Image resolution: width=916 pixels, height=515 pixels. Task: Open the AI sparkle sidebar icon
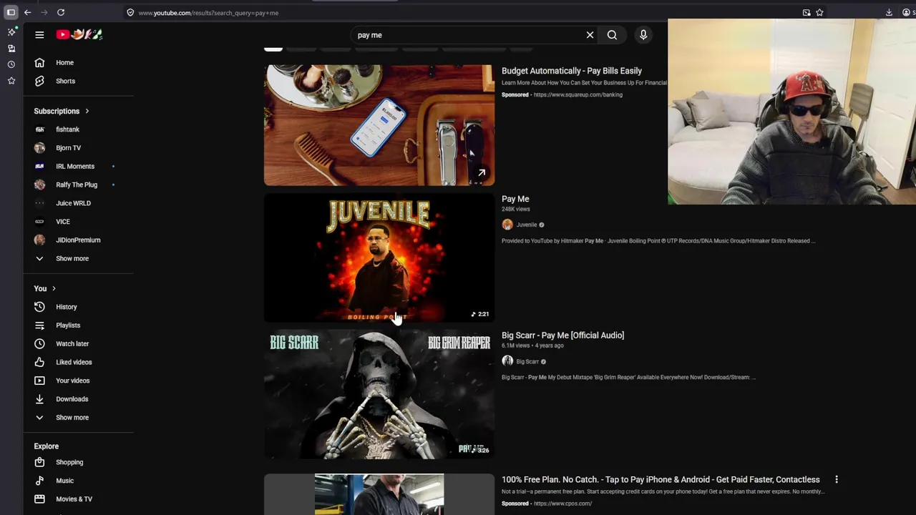pos(11,32)
